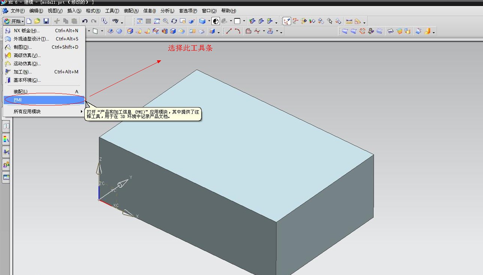Open the 首选项(P) menu
This screenshot has width=483, height=275.
[188, 11]
